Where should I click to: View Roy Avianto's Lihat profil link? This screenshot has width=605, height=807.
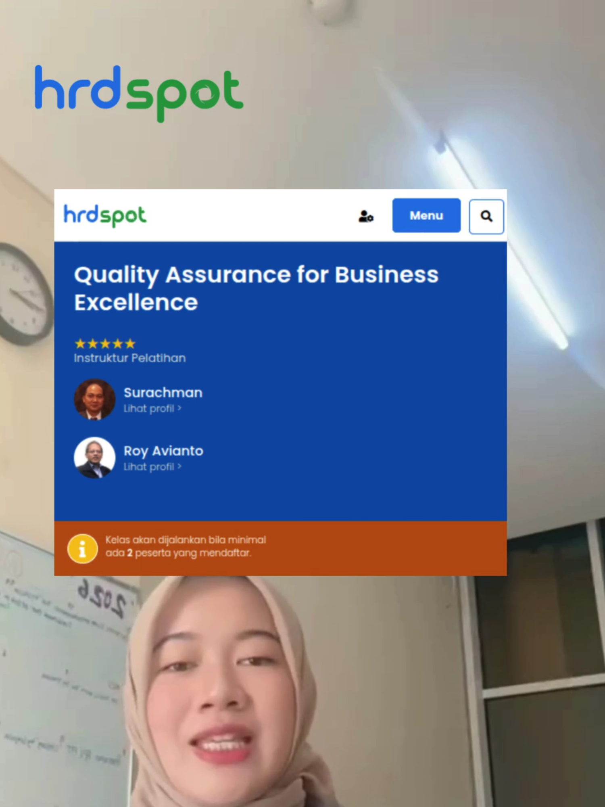click(152, 467)
